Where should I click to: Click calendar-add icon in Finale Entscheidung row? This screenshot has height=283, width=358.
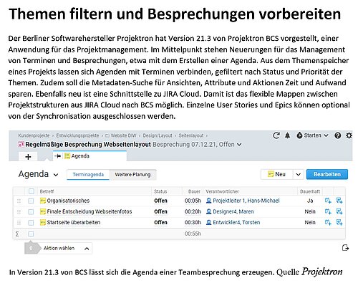click(x=328, y=211)
